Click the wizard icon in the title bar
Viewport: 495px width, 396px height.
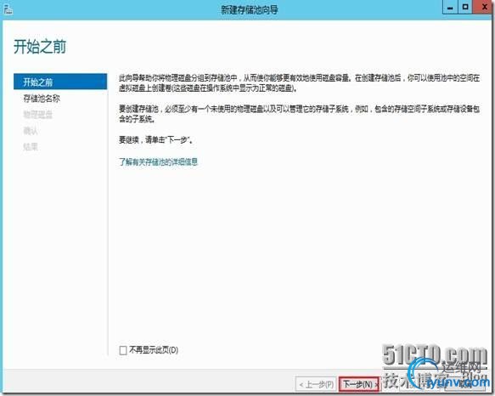tap(8, 9)
